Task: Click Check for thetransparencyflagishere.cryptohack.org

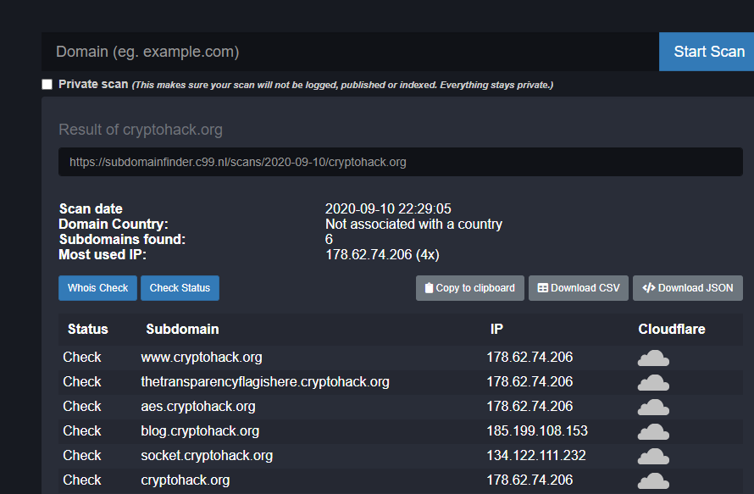Action: [x=82, y=382]
